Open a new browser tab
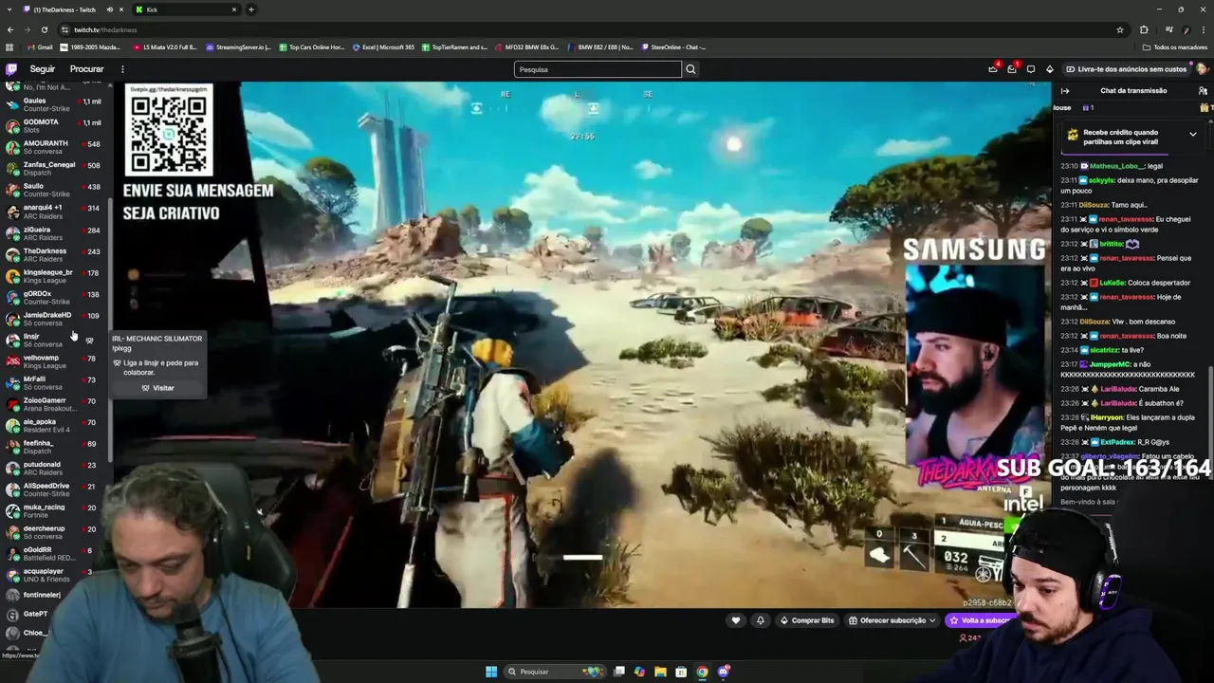 click(x=251, y=9)
